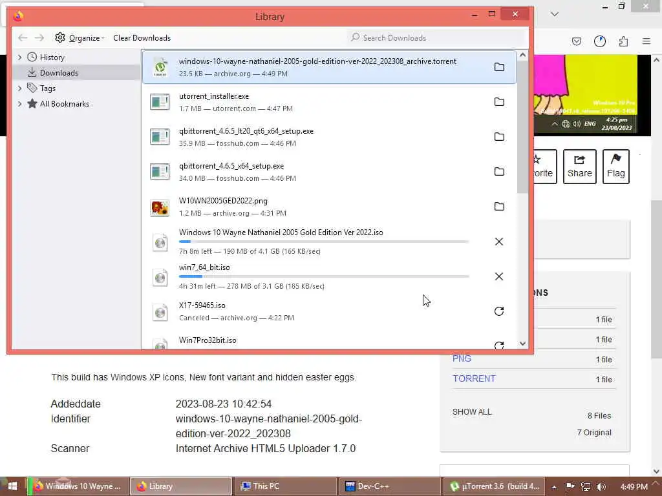Screen dimensions: 662x496
Task: Click the Firefox page scroll down arrow
Action: coord(657,471)
